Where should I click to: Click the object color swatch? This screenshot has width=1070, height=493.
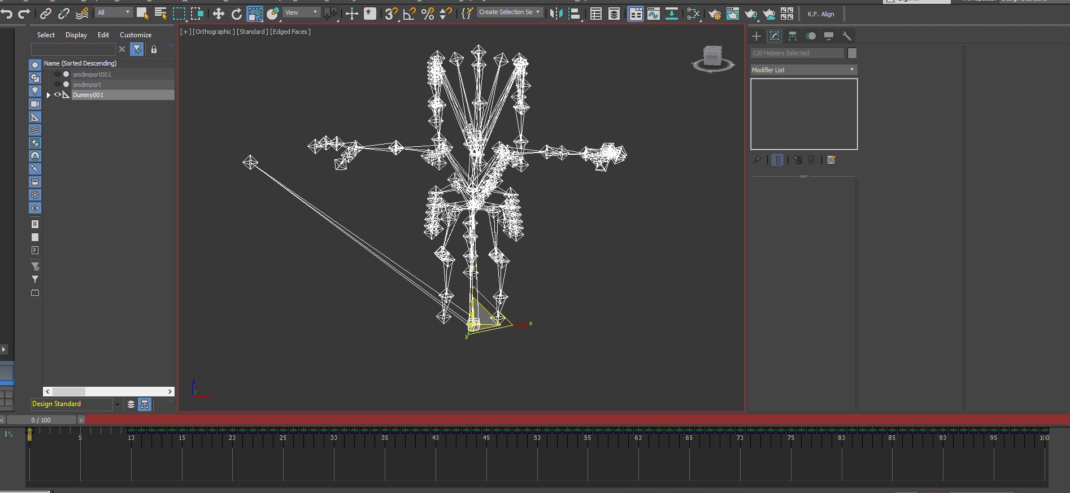click(852, 53)
